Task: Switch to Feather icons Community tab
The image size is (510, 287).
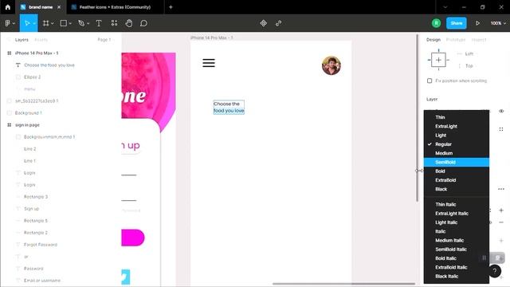Action: 115,7
